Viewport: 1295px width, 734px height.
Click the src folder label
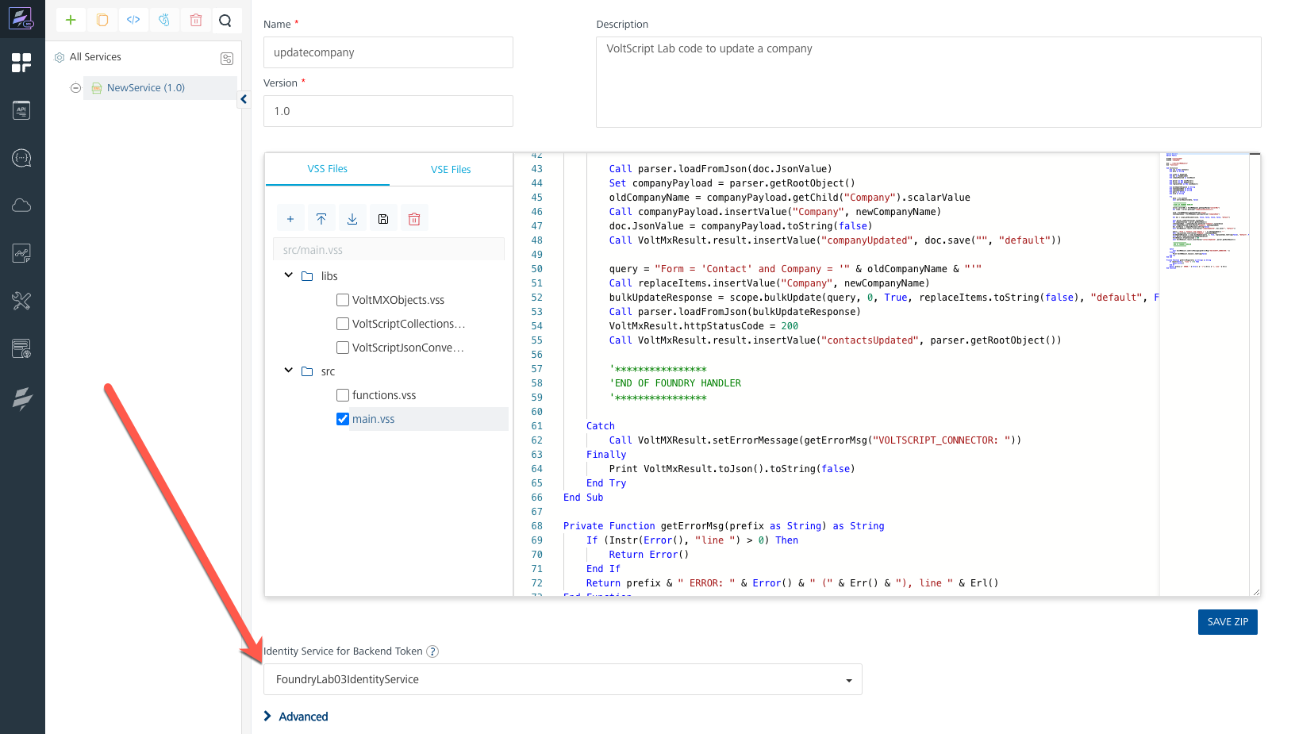(328, 371)
